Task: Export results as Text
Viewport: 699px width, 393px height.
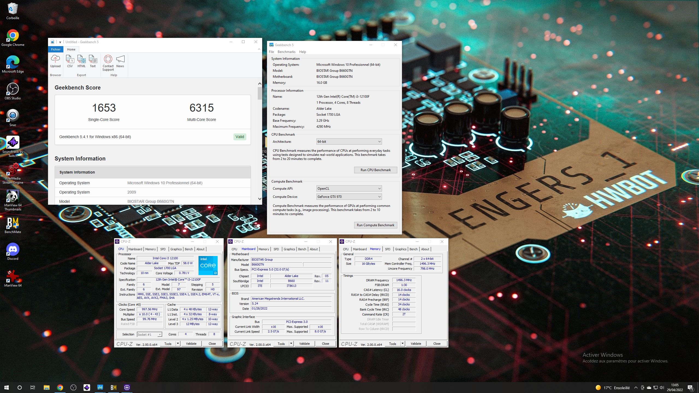Action: click(93, 61)
